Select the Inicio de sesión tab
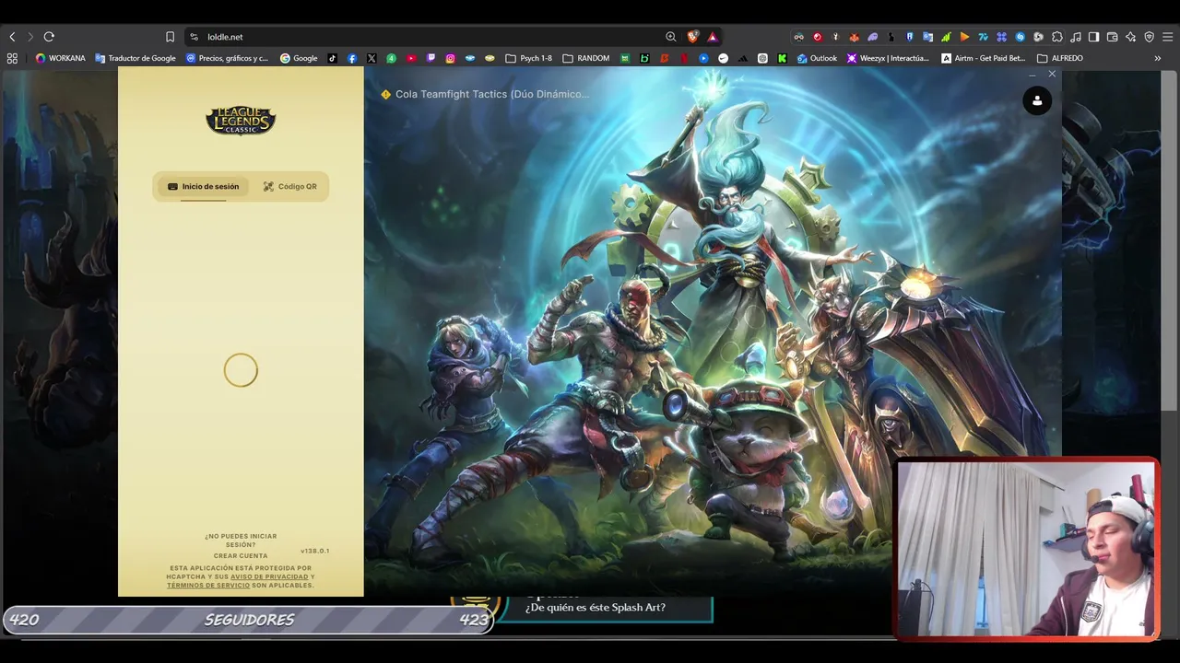 pos(203,187)
